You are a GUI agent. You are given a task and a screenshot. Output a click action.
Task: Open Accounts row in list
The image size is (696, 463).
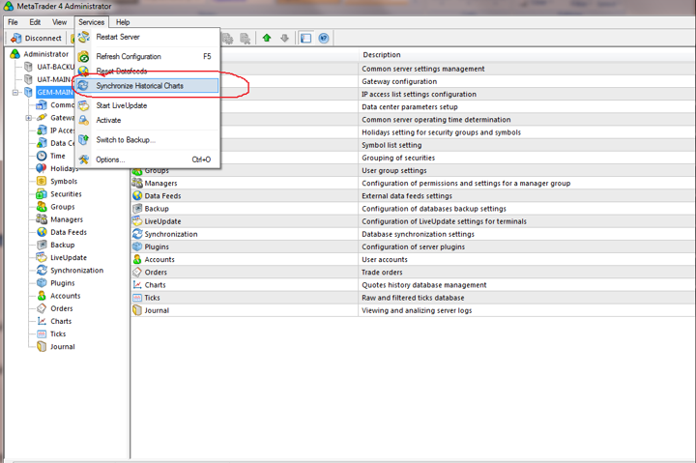coord(413,259)
